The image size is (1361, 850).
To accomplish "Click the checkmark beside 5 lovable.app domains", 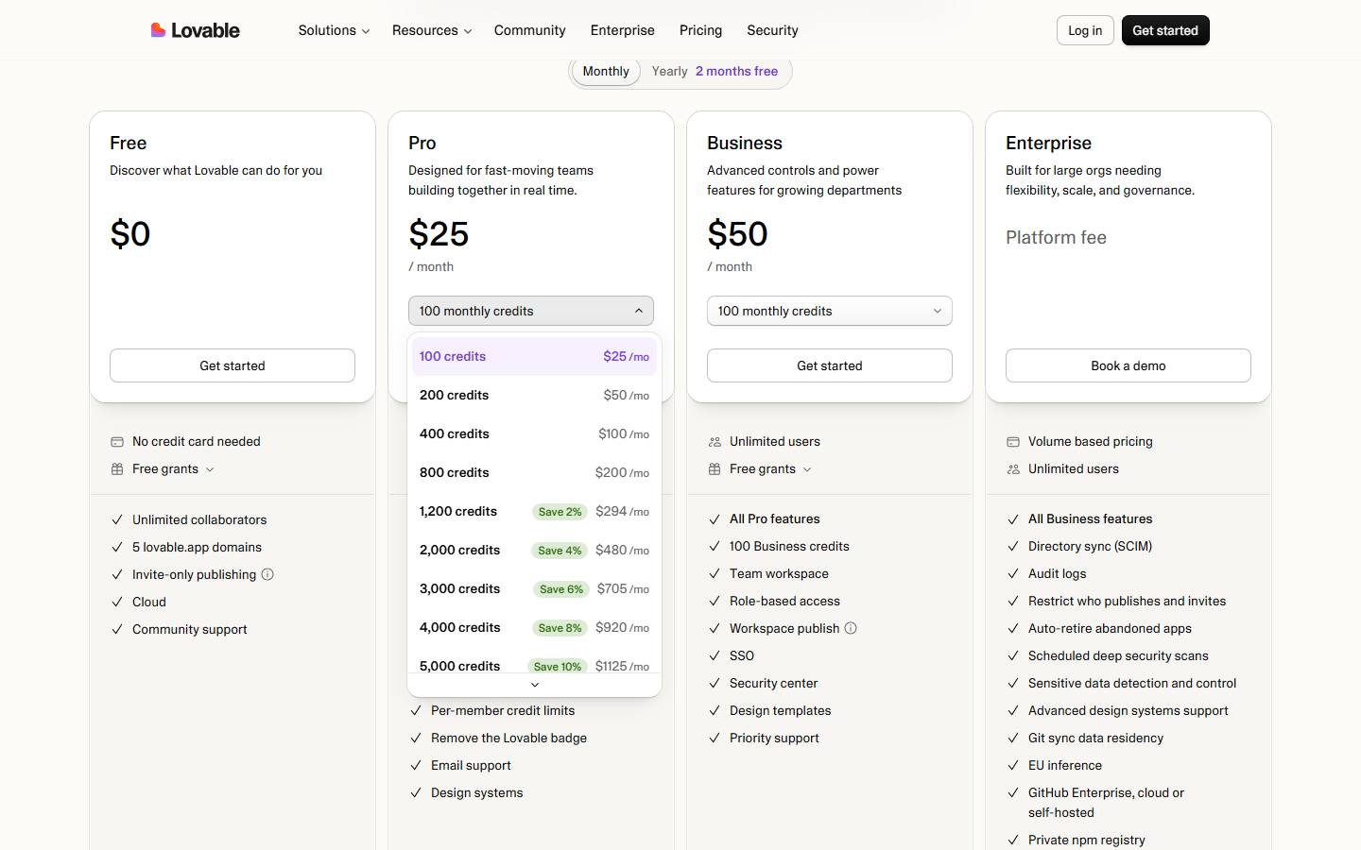I will coord(117,547).
